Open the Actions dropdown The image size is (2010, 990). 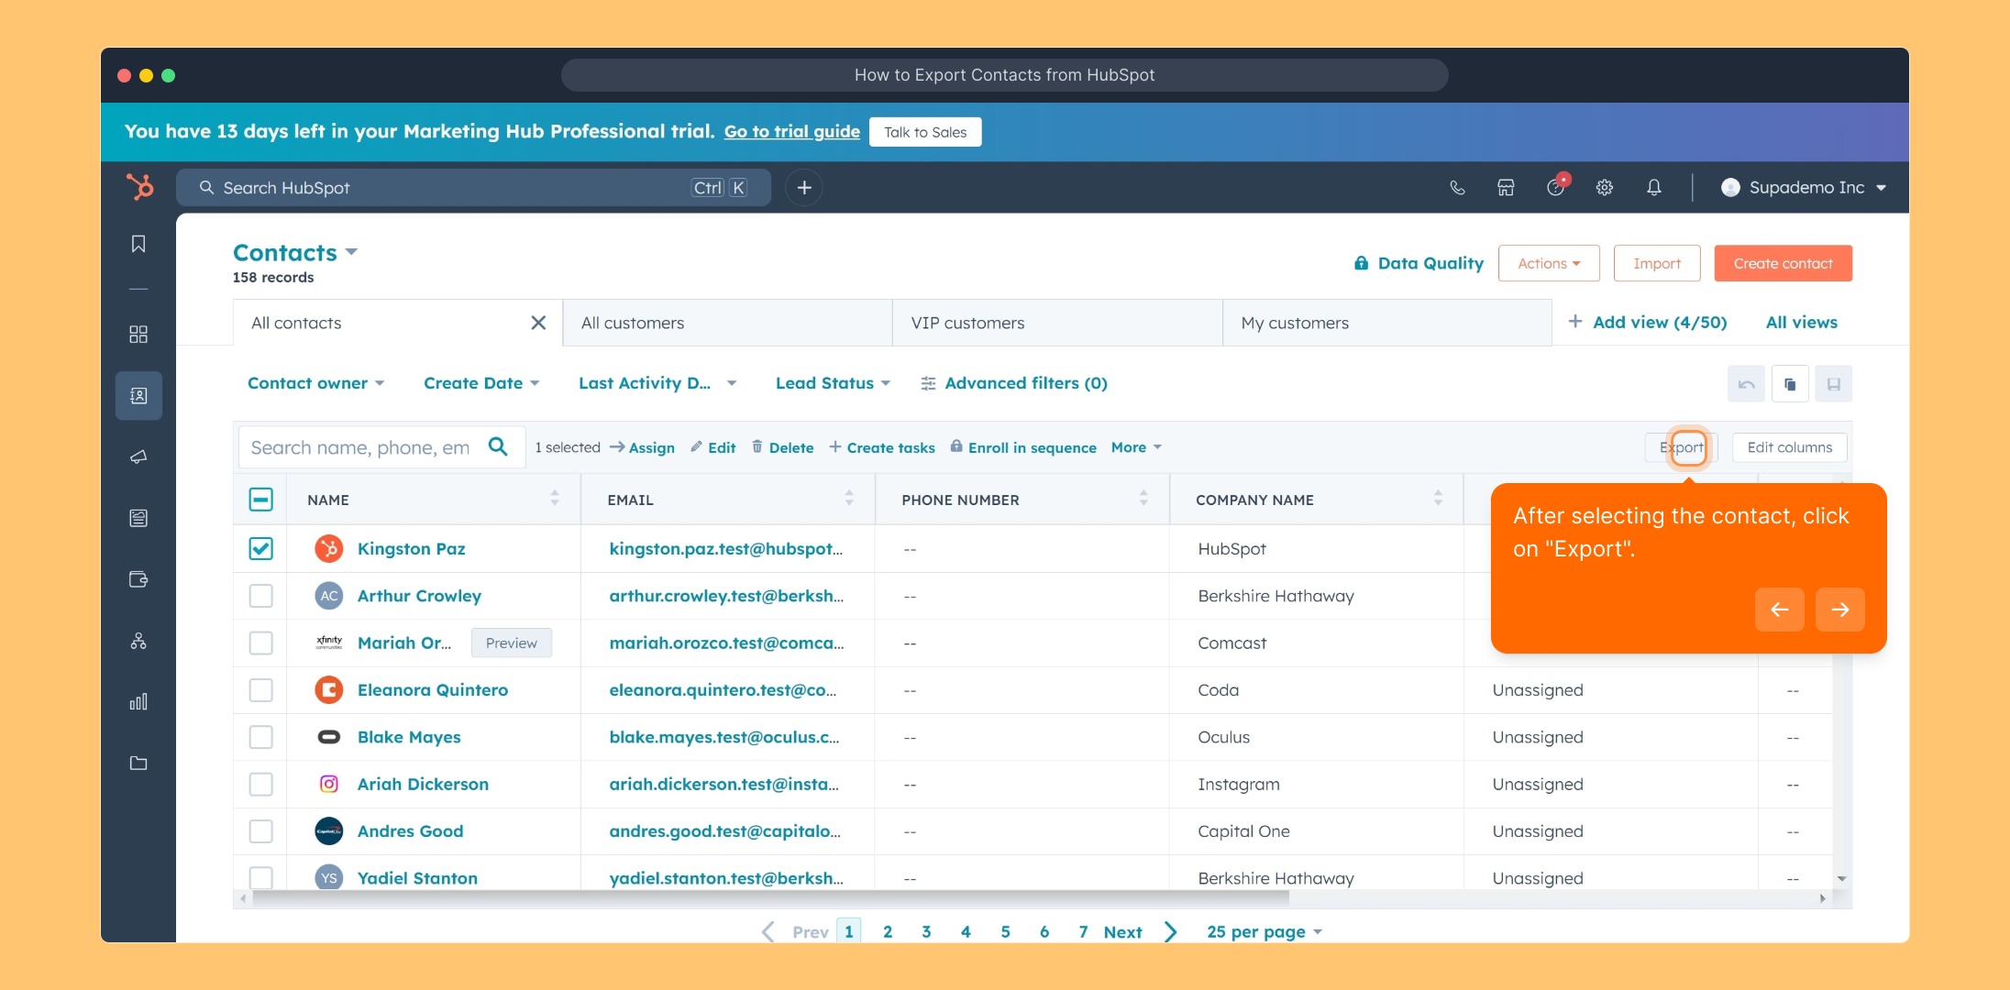(1549, 263)
